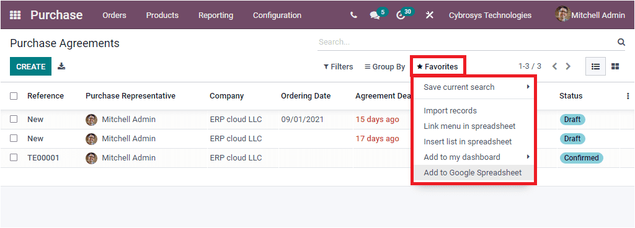
Task: Click the download/export icon next to Create
Action: point(61,66)
